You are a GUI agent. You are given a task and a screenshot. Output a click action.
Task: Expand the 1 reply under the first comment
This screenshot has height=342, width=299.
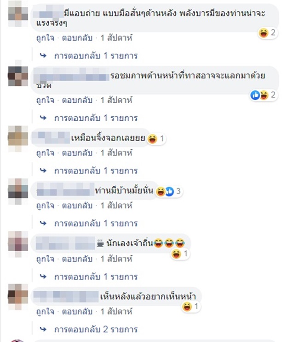tap(96, 56)
